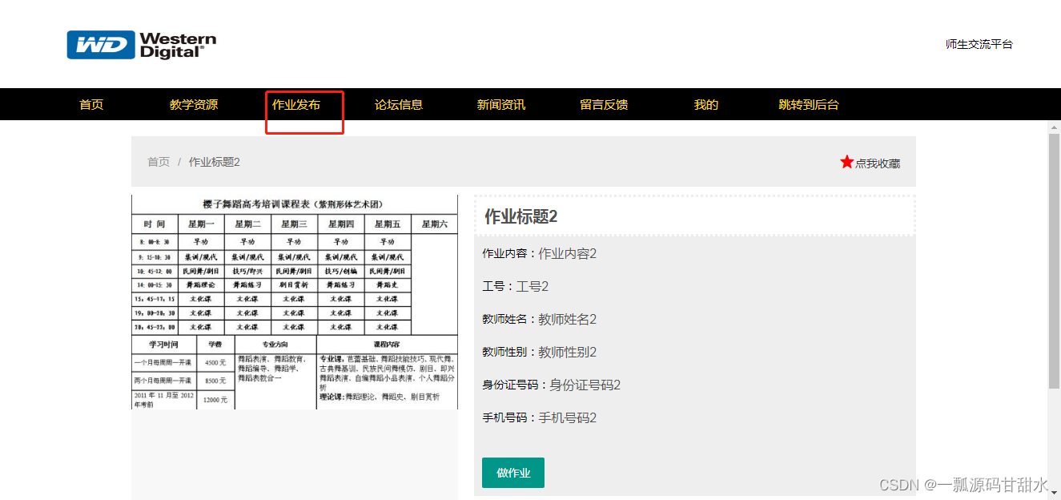Click the 手机号码2 value text

[x=568, y=417]
